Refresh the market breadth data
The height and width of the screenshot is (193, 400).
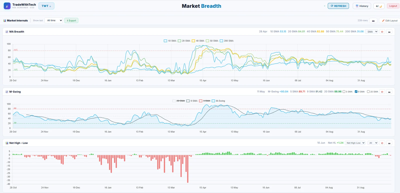[x=338, y=6]
